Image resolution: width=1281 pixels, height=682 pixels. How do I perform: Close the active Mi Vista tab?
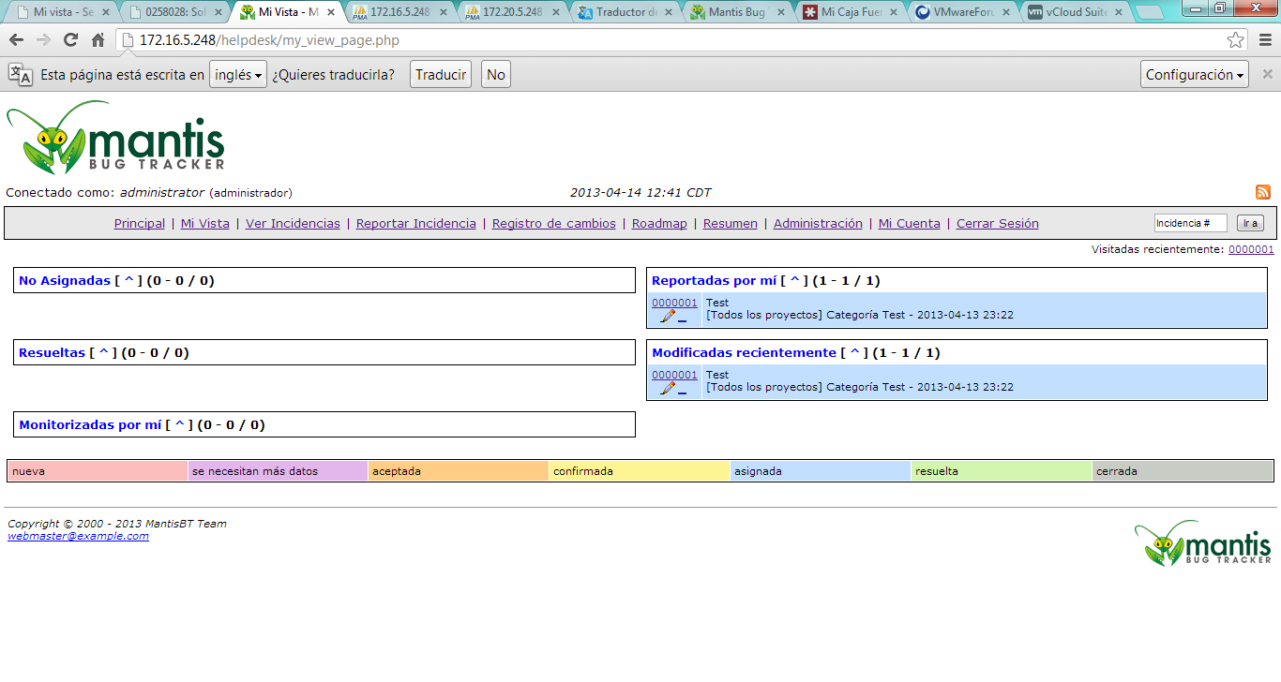click(330, 13)
